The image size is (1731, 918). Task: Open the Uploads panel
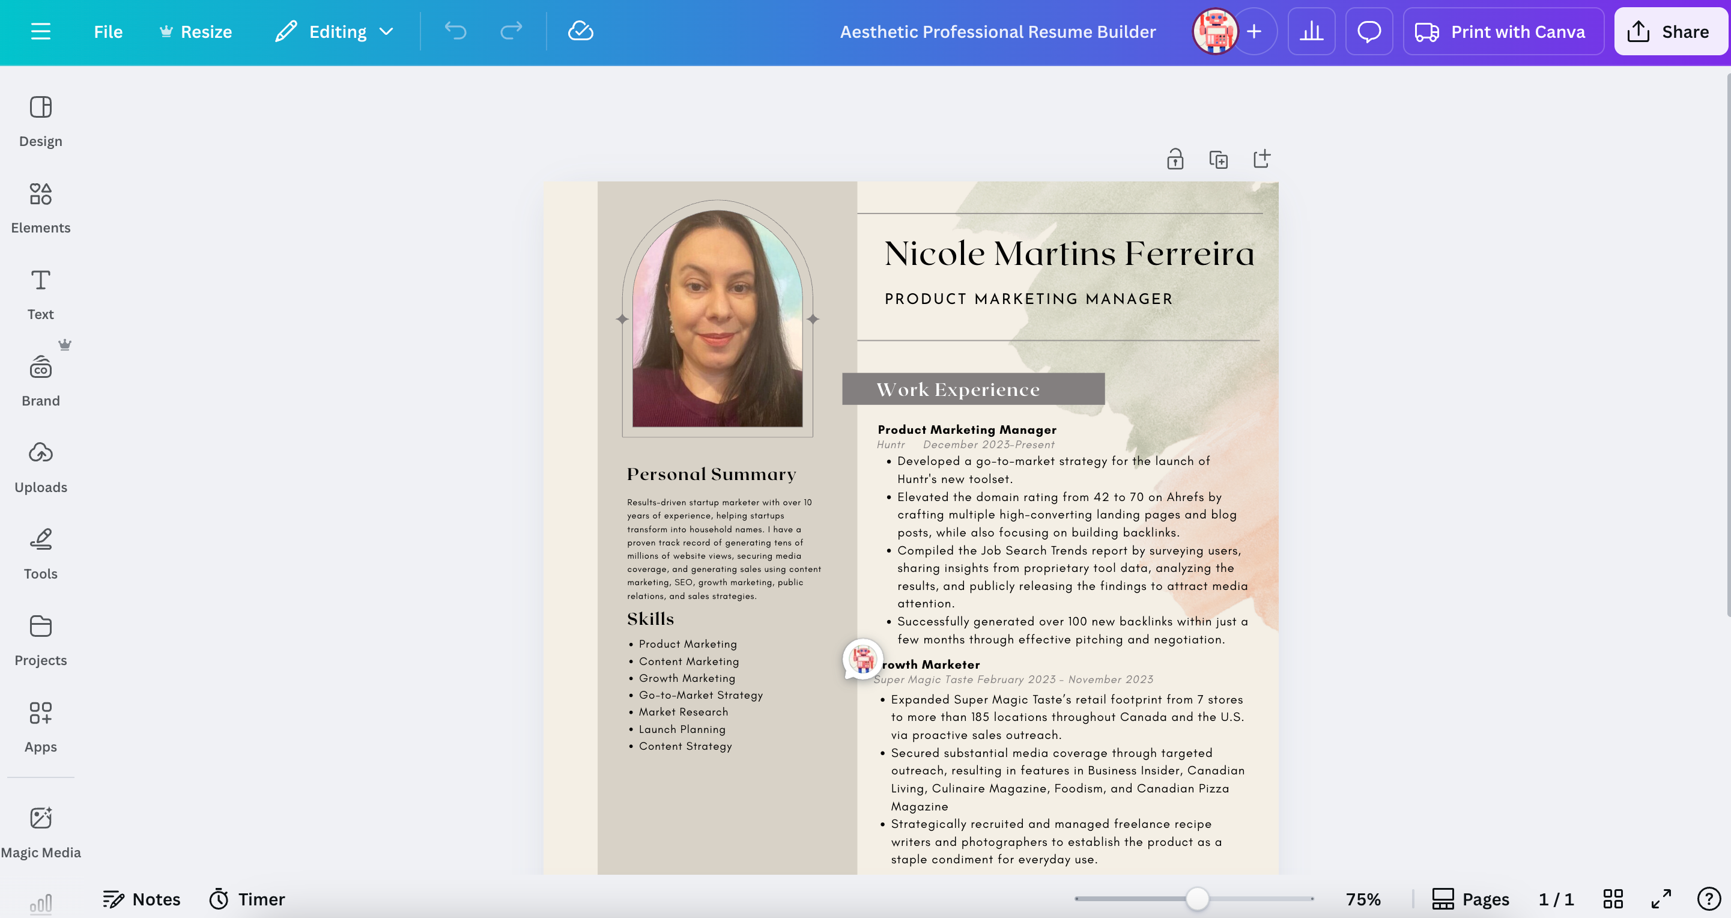tap(40, 467)
